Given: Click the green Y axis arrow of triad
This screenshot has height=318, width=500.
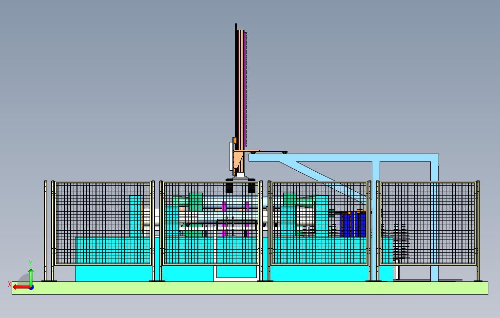Looking at the screenshot, I should 31,277.
